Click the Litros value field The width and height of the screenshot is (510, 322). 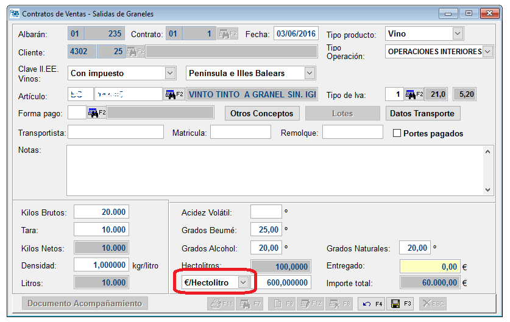coord(102,282)
